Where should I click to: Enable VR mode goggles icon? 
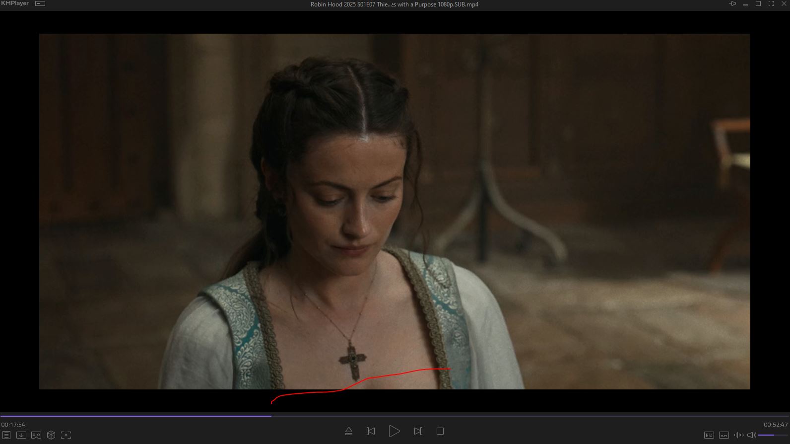pyautogui.click(x=36, y=435)
